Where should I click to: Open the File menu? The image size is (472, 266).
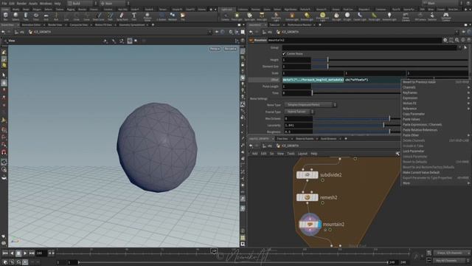4,3
